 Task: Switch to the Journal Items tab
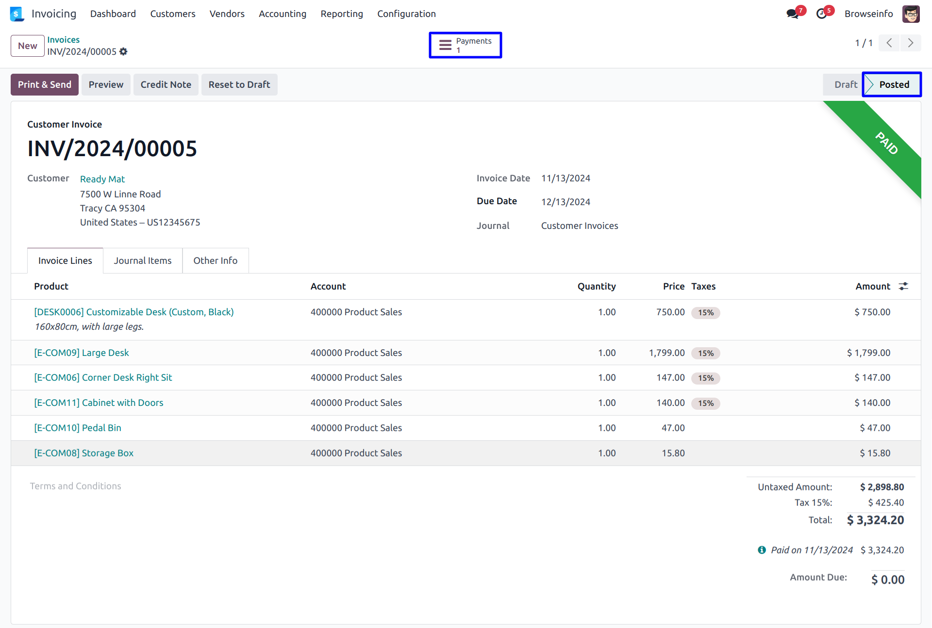click(142, 260)
